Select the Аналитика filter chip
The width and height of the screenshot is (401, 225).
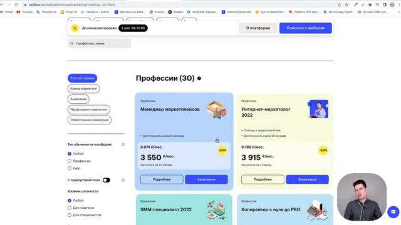tap(78, 99)
